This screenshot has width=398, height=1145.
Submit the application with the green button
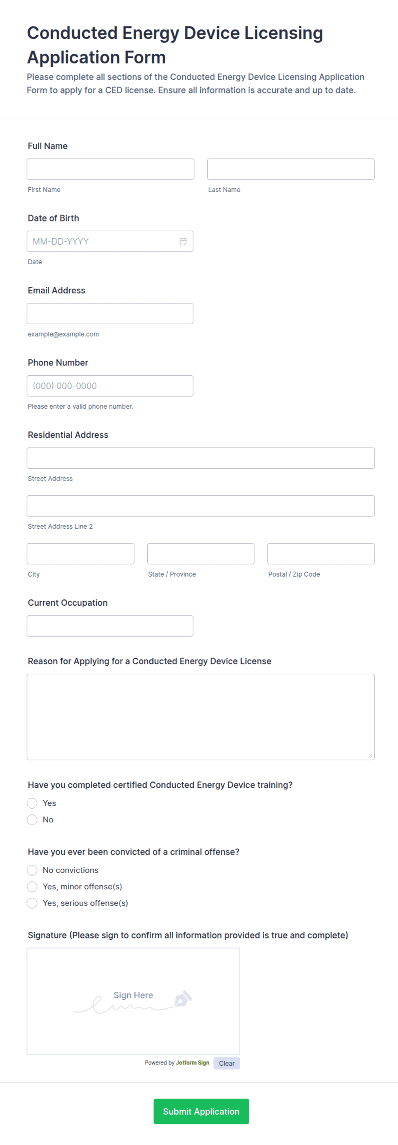[201, 1111]
